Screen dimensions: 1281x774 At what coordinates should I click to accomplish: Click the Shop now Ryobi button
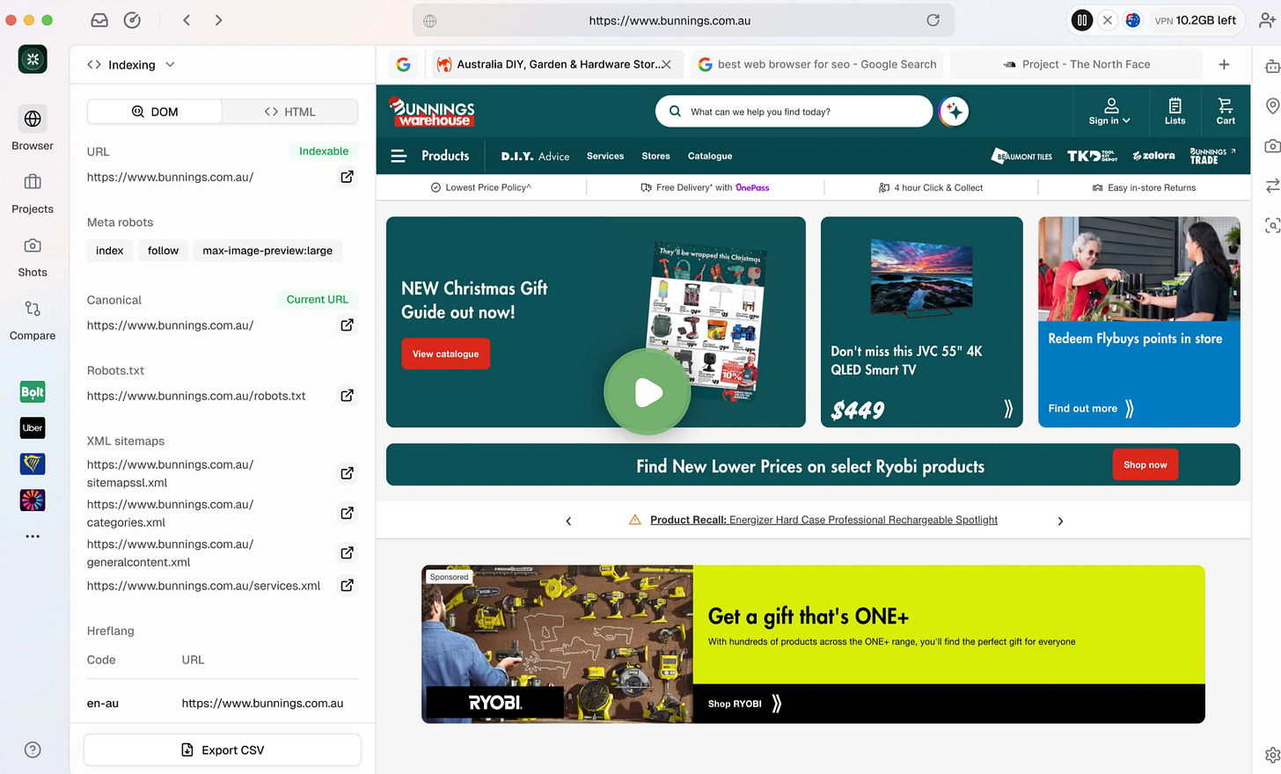pos(1146,464)
